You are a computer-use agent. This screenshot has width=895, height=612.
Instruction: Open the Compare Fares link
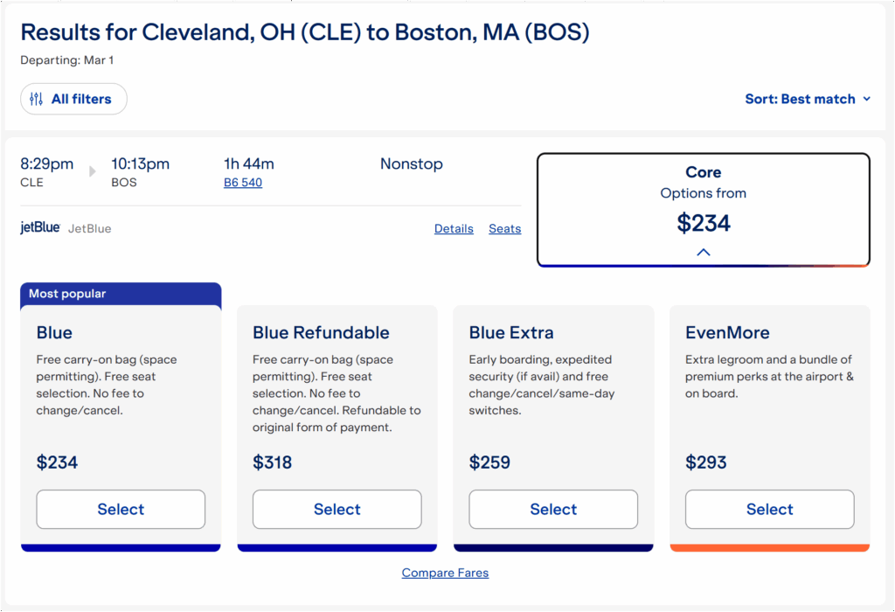pyautogui.click(x=445, y=574)
